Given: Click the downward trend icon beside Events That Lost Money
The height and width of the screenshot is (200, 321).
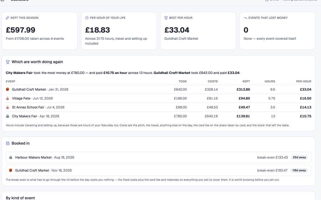Looking at the screenshot, I should tap(245, 18).
